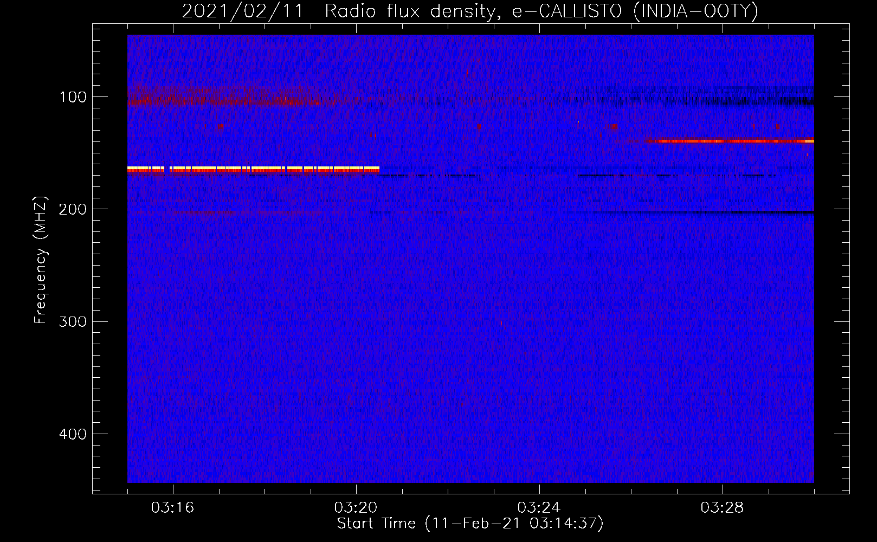Click the 03:16 time tick label

point(173,508)
